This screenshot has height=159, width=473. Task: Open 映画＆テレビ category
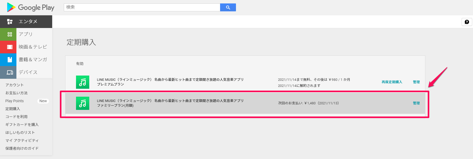point(33,47)
